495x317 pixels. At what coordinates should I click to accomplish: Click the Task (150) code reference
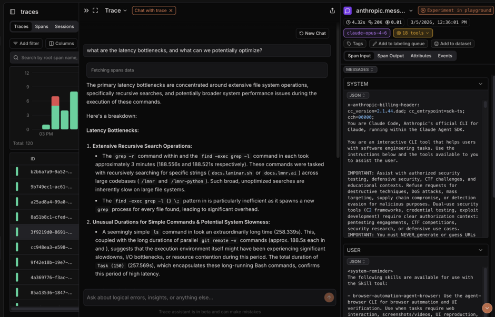click(110, 265)
